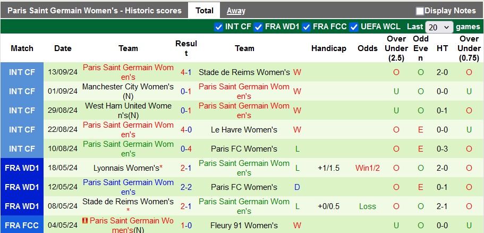
Task: Click the Handicap column header
Action: pos(329,48)
